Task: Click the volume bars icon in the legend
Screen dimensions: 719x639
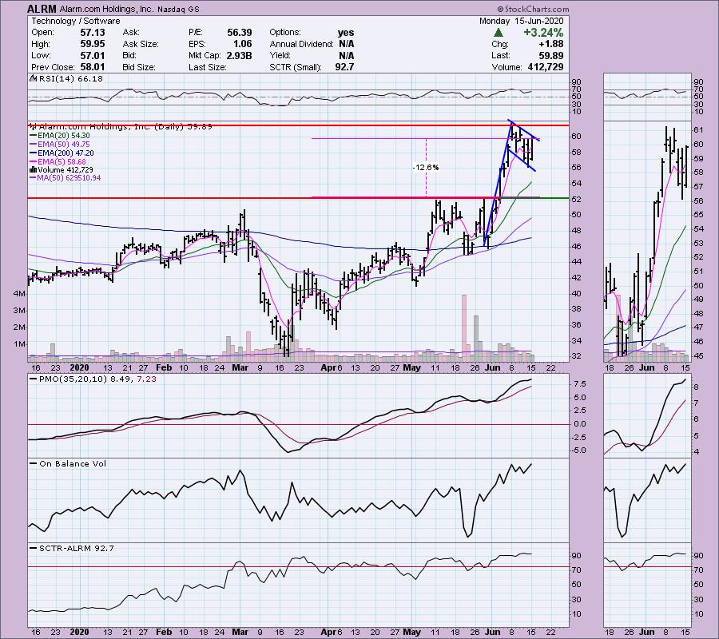Action: (x=33, y=170)
